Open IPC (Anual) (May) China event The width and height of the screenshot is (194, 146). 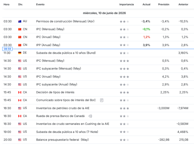click(x=48, y=37)
